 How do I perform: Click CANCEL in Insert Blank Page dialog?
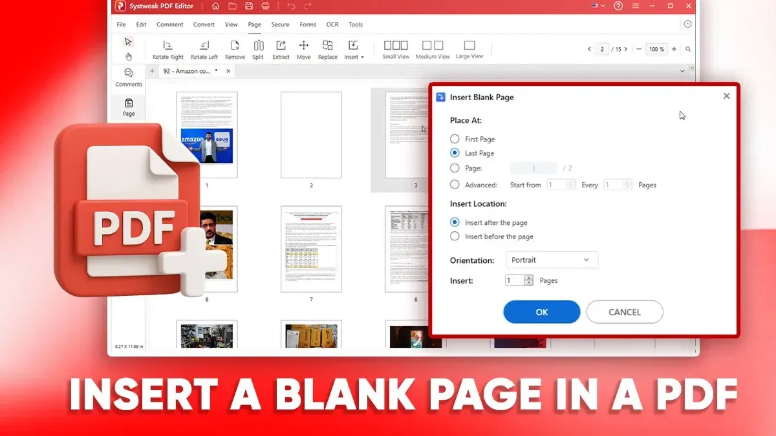(625, 312)
